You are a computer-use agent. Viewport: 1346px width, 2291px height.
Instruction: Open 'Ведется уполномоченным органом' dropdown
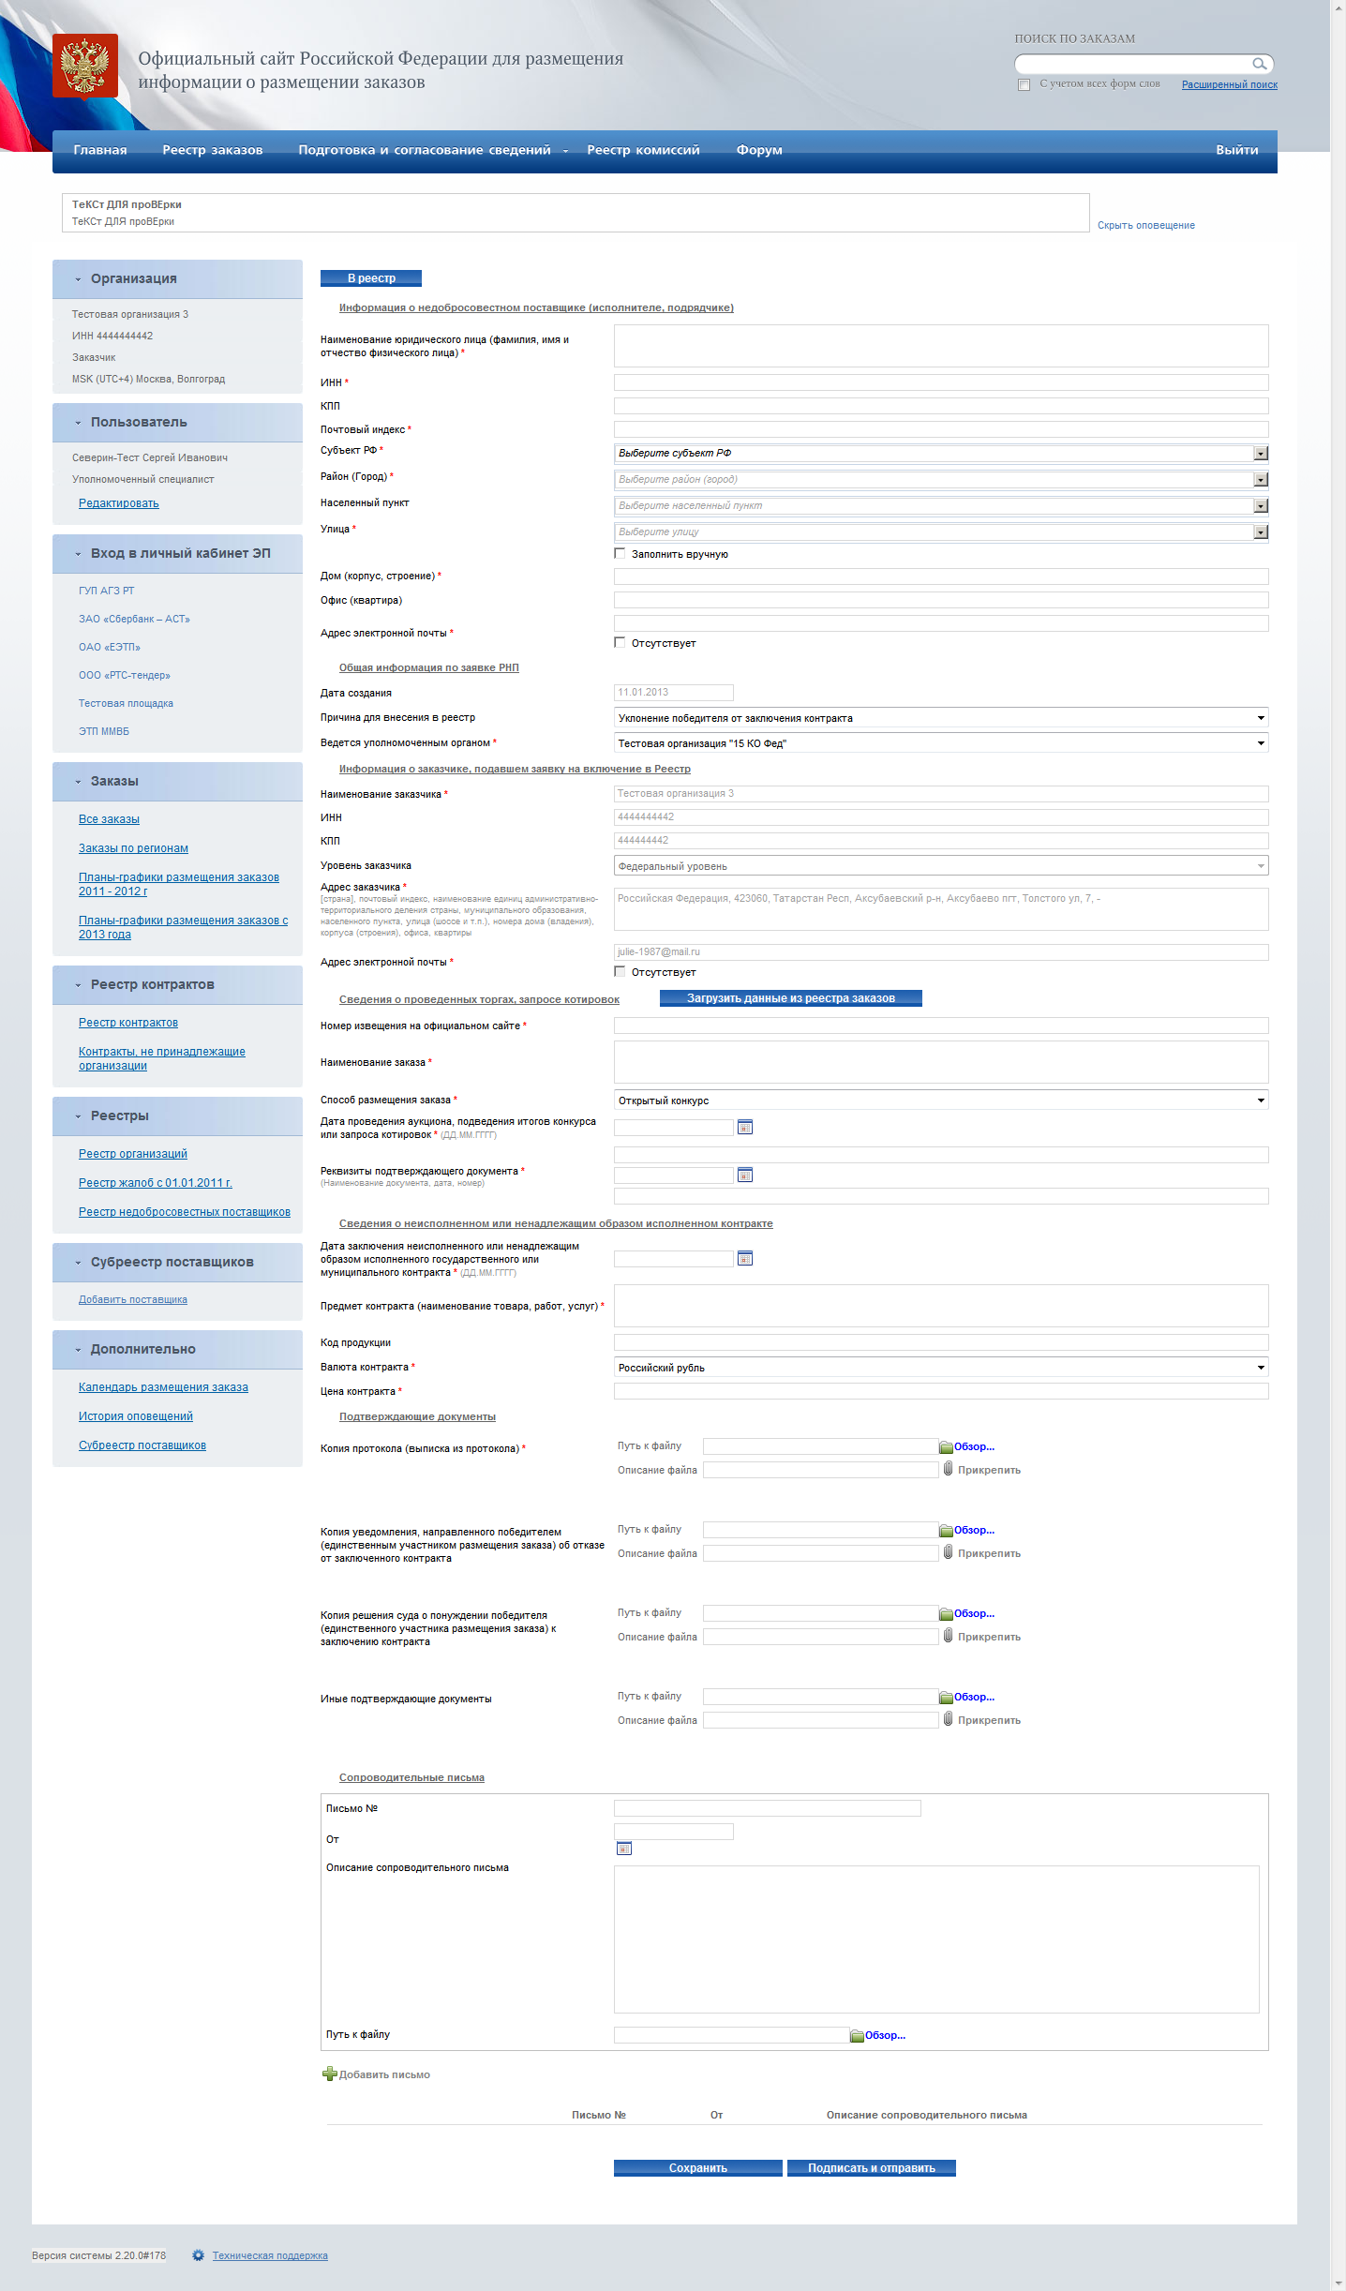941,743
